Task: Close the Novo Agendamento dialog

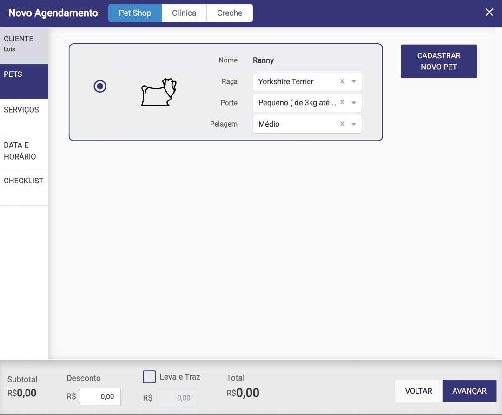Action: 489,13
